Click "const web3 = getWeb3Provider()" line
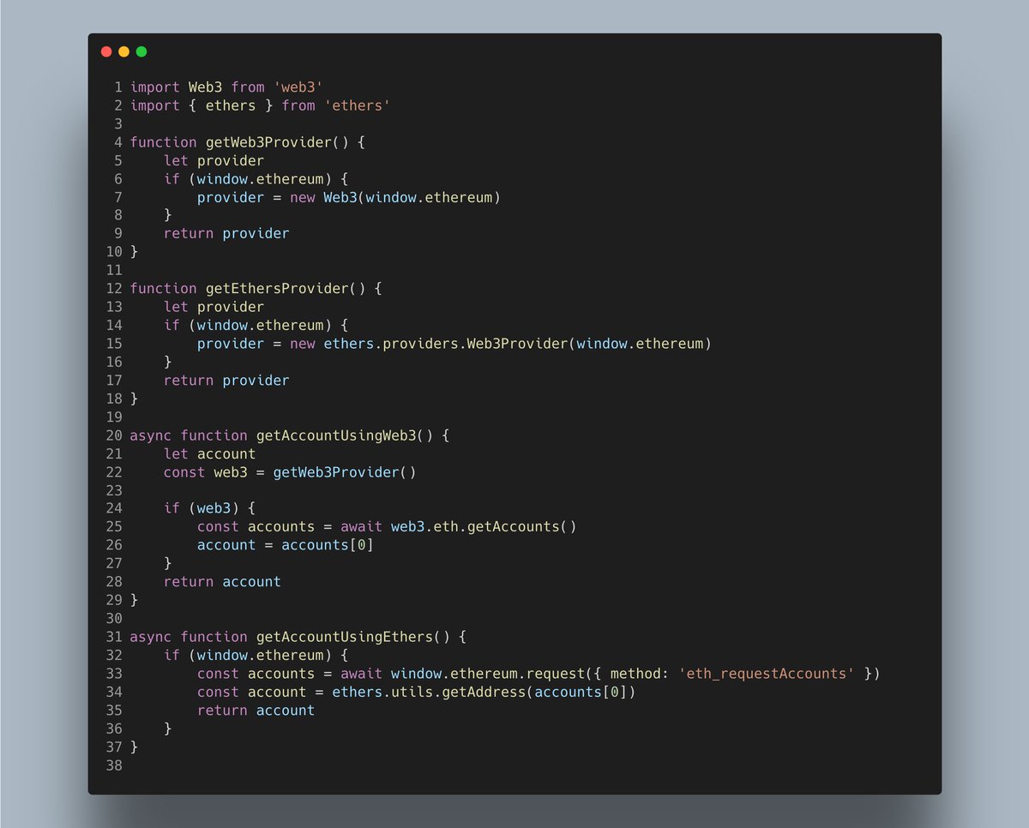 coord(290,472)
